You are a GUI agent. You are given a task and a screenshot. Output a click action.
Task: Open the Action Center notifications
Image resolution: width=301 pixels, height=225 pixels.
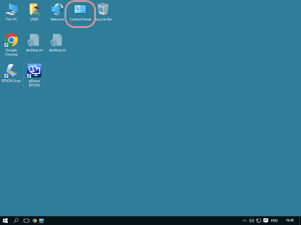click(266, 220)
